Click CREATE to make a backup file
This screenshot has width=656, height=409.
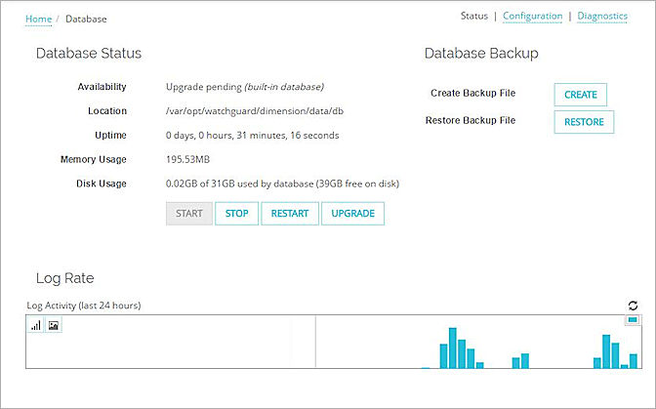click(581, 95)
